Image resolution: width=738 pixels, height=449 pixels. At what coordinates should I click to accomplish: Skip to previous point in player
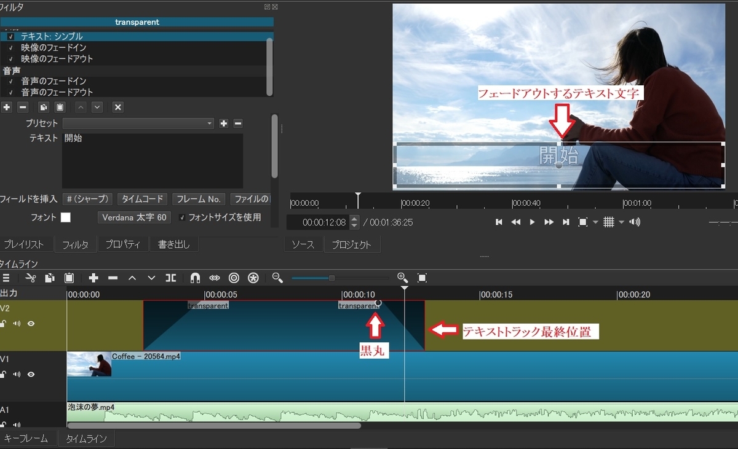[499, 222]
